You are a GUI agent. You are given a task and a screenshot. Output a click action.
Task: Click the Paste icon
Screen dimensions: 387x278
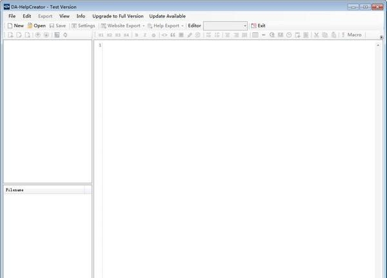coord(333,35)
